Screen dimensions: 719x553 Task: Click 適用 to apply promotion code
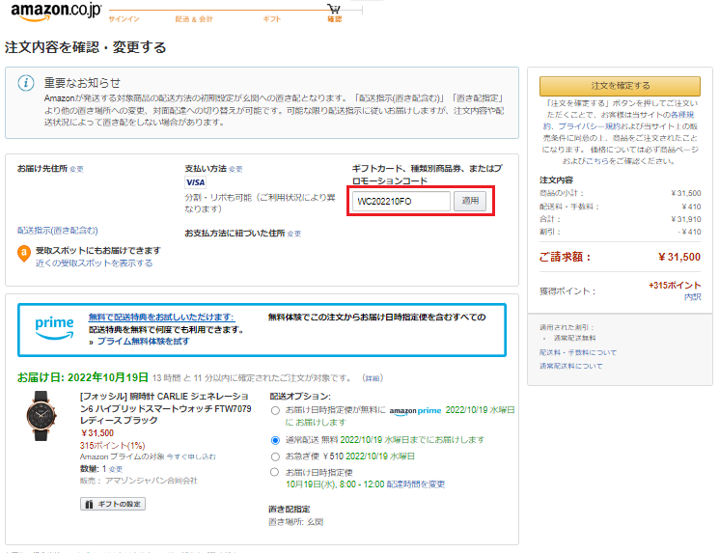click(x=470, y=201)
